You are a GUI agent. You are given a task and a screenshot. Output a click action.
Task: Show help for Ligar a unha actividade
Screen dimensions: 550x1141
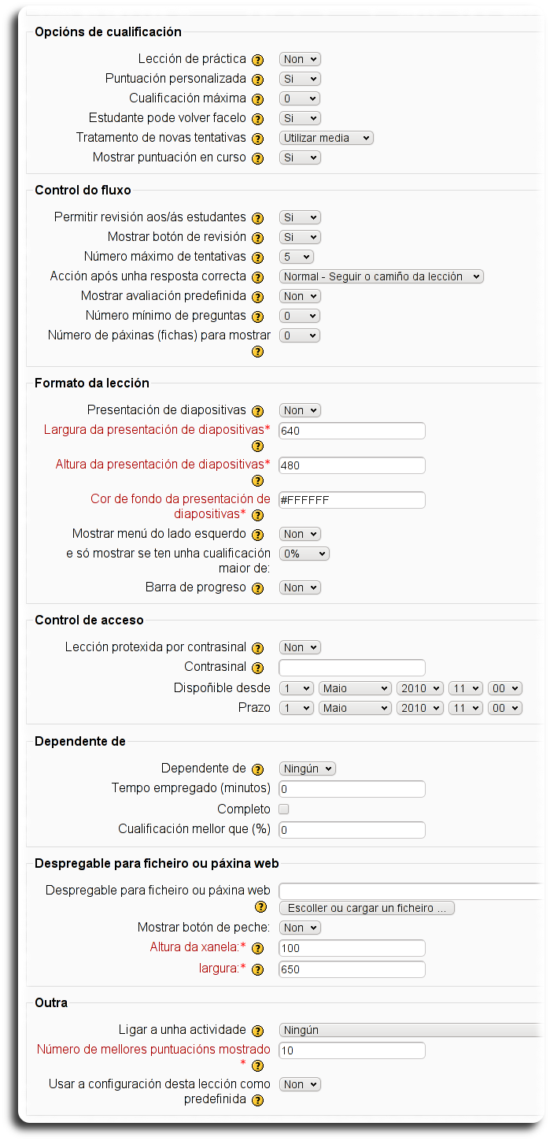(x=257, y=1031)
